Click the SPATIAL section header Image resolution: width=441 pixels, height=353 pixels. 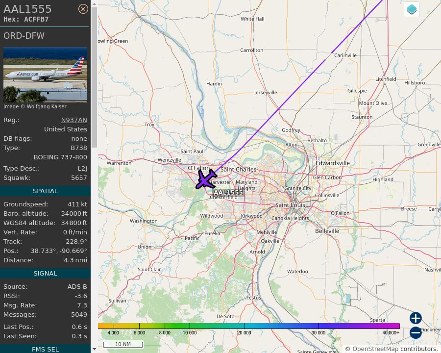pyautogui.click(x=45, y=191)
